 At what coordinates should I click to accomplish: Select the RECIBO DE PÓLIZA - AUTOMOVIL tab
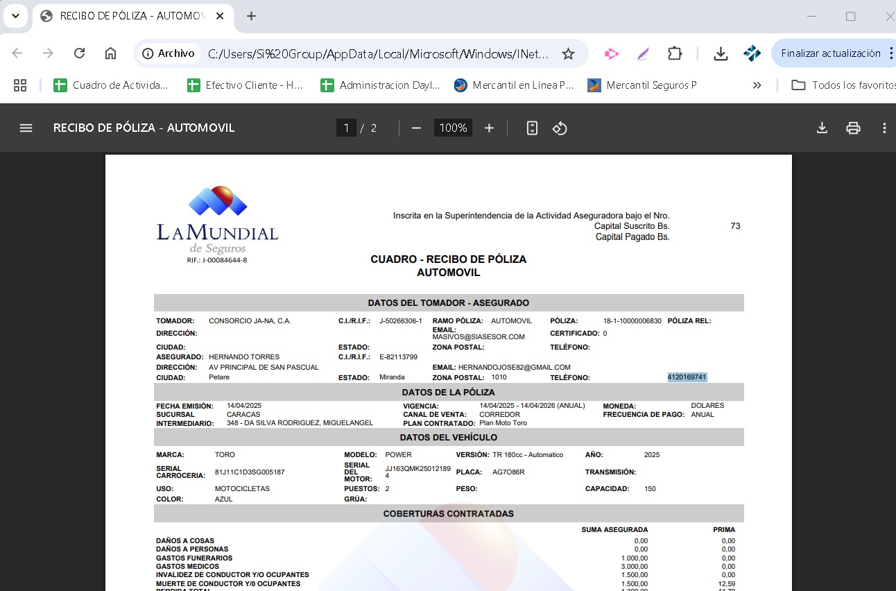coord(132,16)
